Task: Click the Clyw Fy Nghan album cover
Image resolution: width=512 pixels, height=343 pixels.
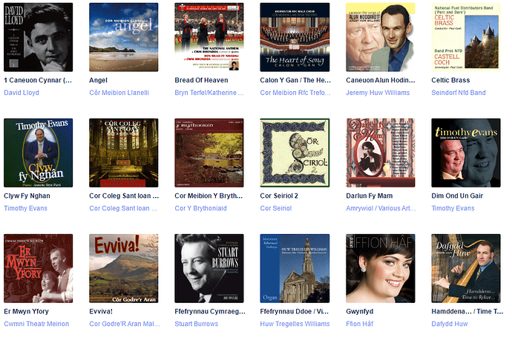Action: tap(38, 153)
